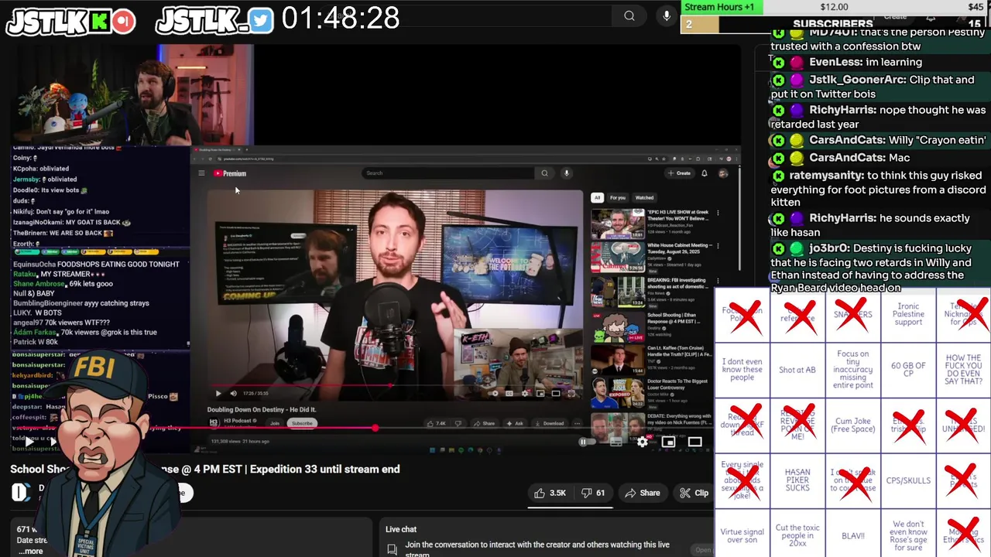Click the H3 Podcast channel name
991x557 pixels.
[239, 421]
